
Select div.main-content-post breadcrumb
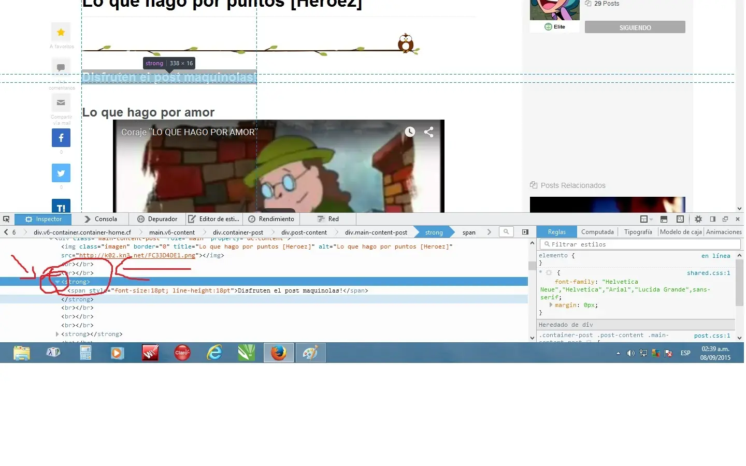point(376,232)
